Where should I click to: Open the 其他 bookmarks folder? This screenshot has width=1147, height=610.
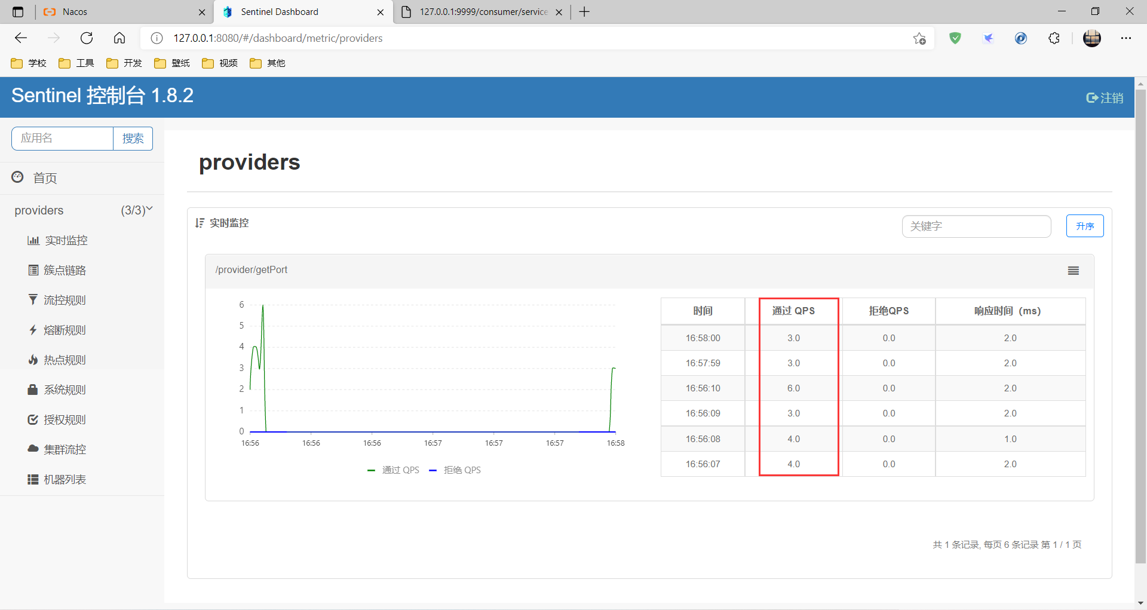[268, 63]
